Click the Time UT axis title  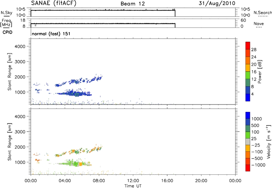pyautogui.click(x=133, y=186)
